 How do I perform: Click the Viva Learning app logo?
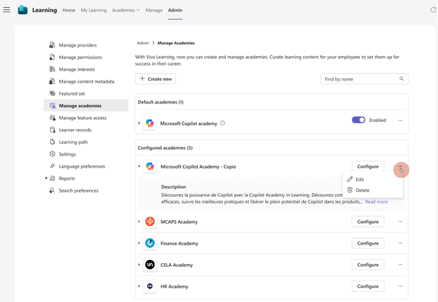tap(23, 10)
